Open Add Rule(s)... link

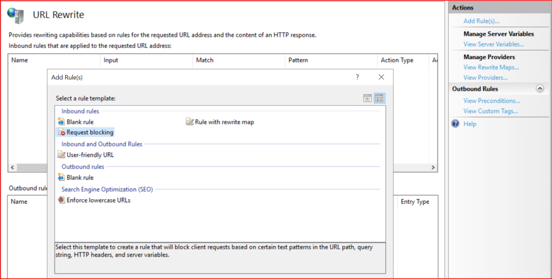click(x=481, y=21)
